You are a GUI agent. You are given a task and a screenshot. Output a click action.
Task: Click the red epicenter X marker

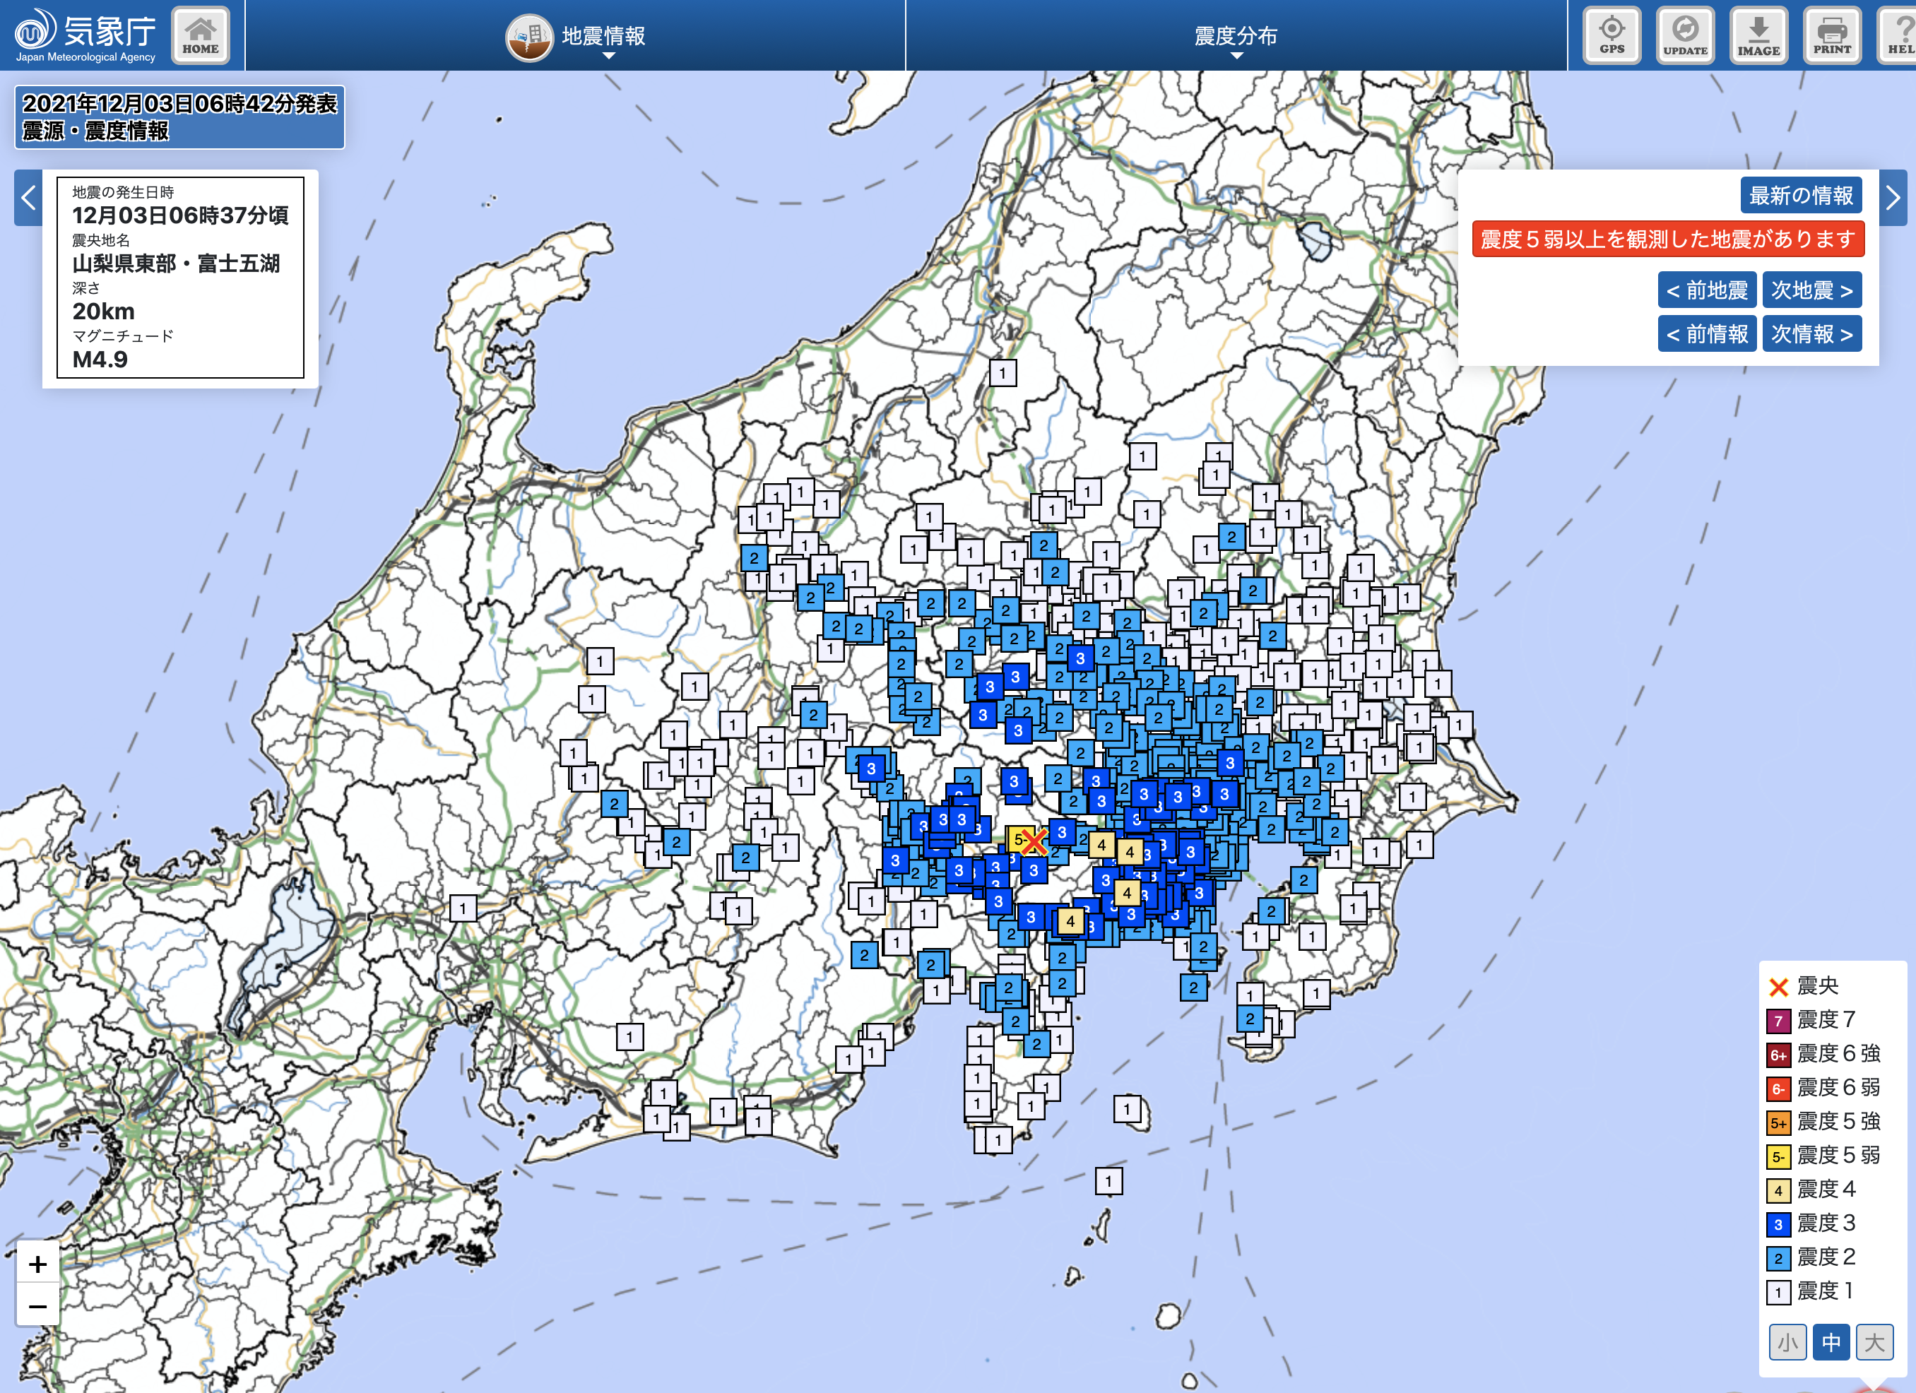(x=1034, y=841)
